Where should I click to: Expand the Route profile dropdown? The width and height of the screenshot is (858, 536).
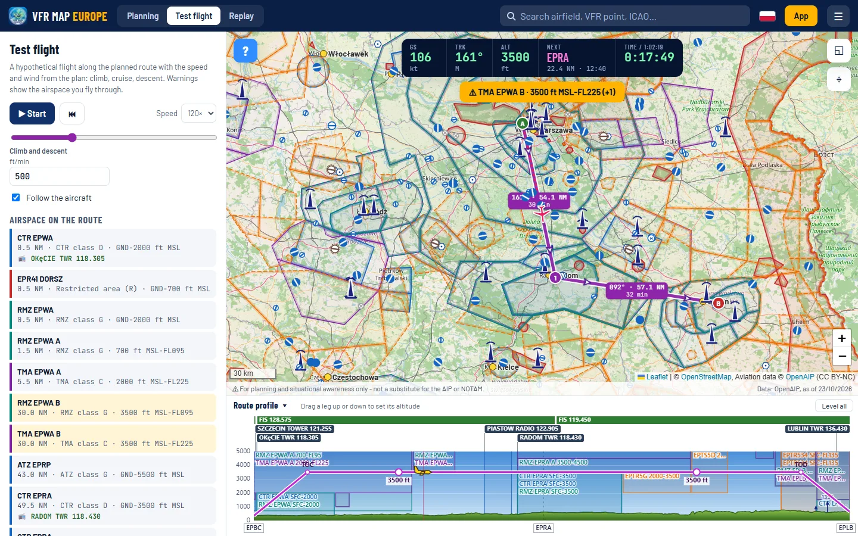pyautogui.click(x=260, y=406)
